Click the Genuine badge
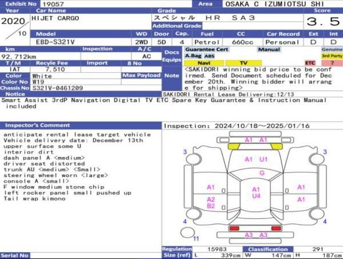Screen dimensions: 343x259 pos(332,50)
